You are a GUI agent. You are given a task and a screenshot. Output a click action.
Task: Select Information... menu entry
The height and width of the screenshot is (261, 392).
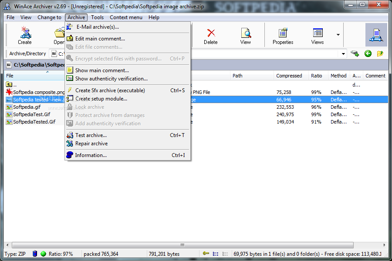pyautogui.click(x=128, y=155)
